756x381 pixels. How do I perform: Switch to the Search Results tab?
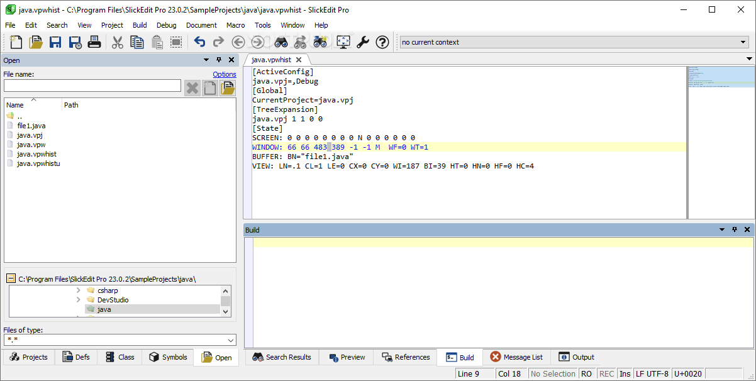[x=282, y=357]
